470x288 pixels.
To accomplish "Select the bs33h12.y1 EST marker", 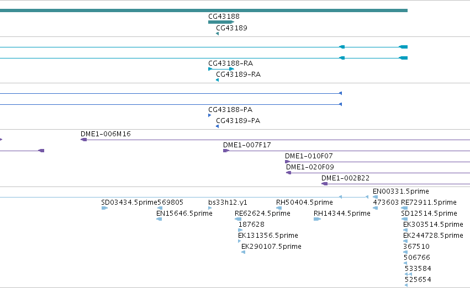I will click(x=210, y=208).
